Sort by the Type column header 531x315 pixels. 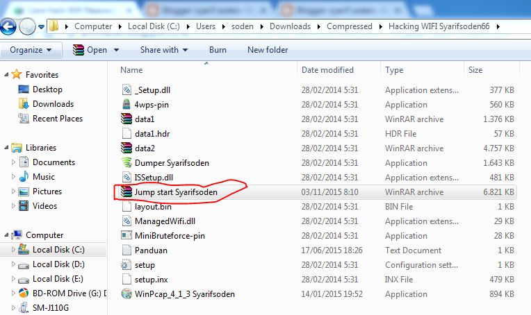[x=394, y=70]
